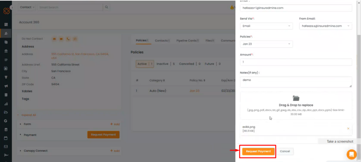Switch to the Policies tab

[142, 41]
